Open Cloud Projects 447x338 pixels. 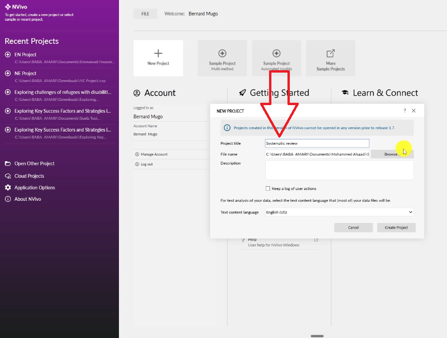tap(29, 176)
